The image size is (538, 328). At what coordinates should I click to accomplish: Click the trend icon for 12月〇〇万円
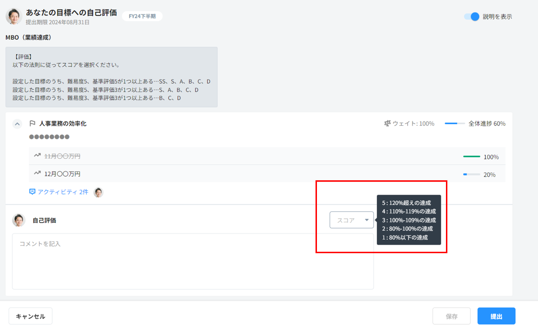(x=37, y=174)
